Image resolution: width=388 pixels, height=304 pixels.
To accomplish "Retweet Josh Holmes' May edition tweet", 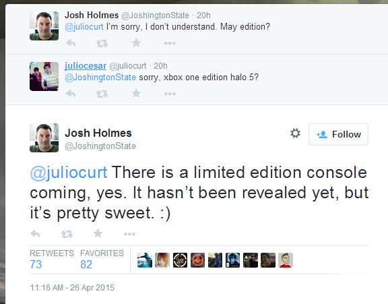I will pyautogui.click(x=102, y=44).
